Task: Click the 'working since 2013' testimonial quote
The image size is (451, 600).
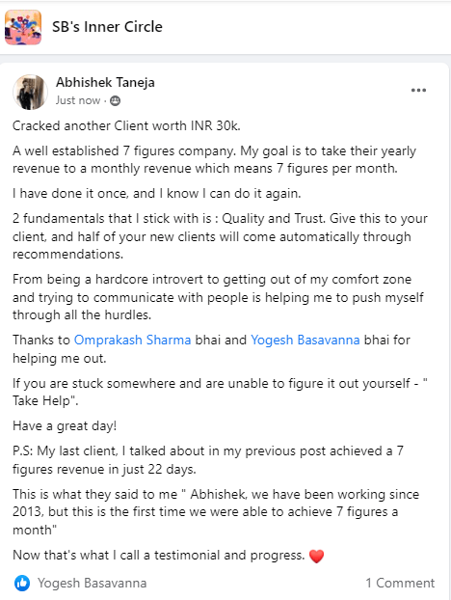Action: pos(216,512)
